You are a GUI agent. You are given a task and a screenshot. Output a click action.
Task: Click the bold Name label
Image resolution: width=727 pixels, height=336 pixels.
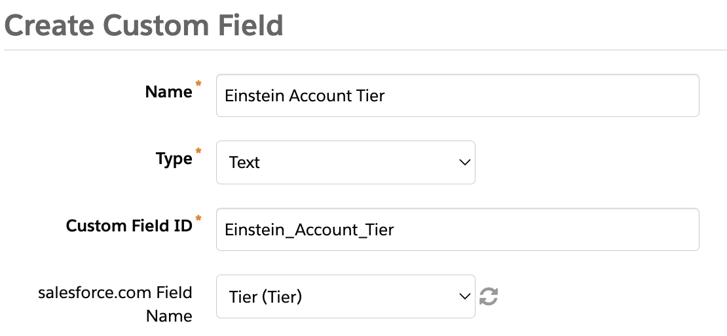[168, 92]
